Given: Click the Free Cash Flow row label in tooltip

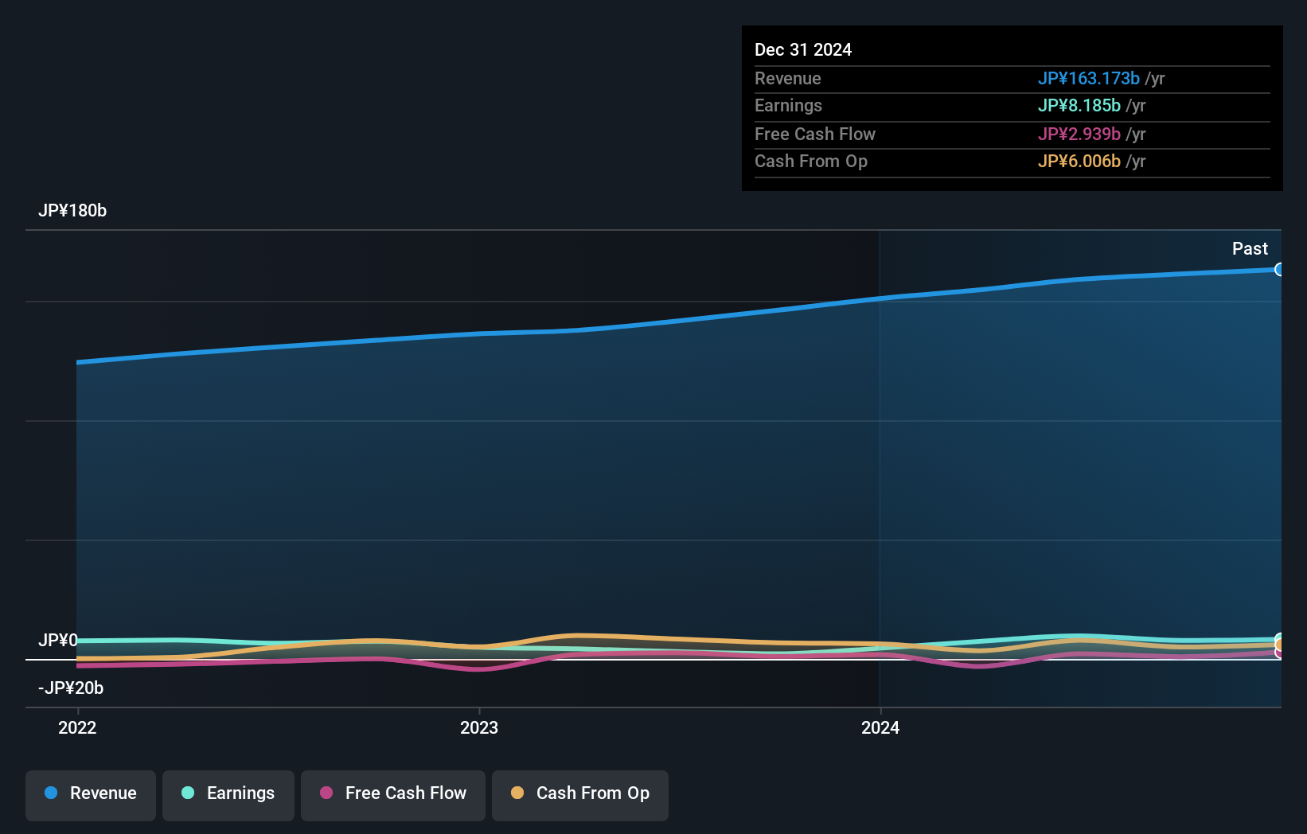Looking at the screenshot, I should (815, 134).
